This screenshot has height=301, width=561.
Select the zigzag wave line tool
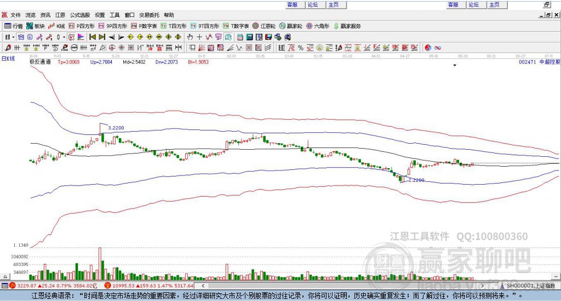click(x=239, y=48)
